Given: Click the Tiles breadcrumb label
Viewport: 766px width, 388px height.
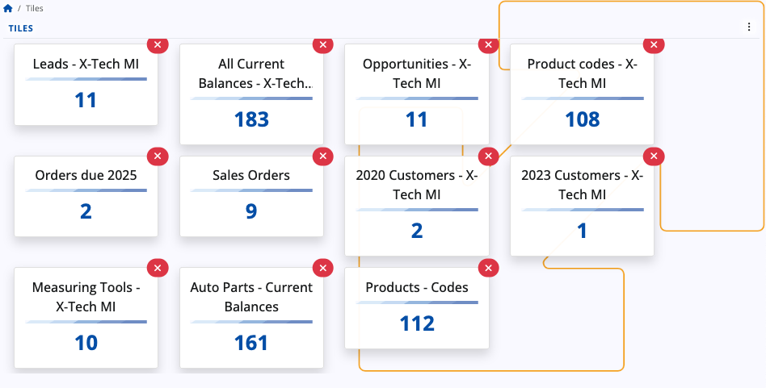Looking at the screenshot, I should (33, 8).
